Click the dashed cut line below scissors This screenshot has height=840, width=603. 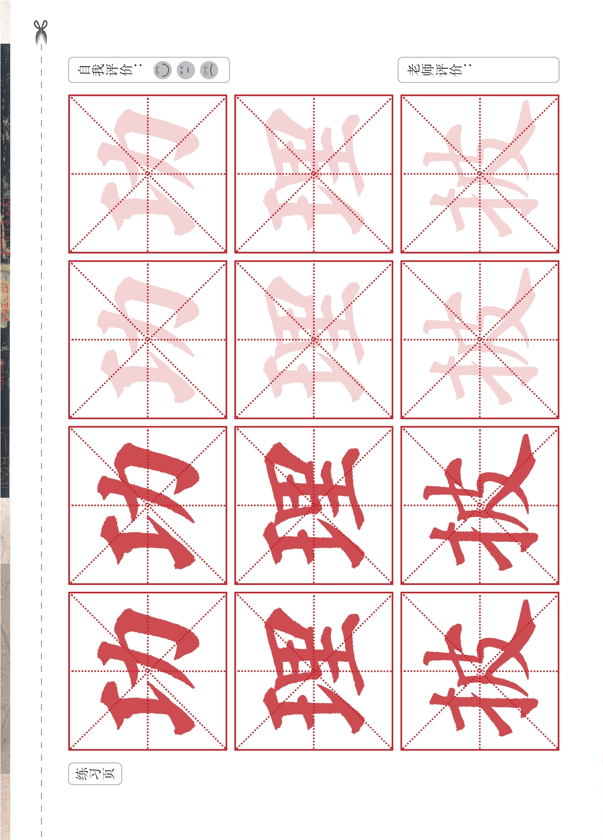(41, 441)
